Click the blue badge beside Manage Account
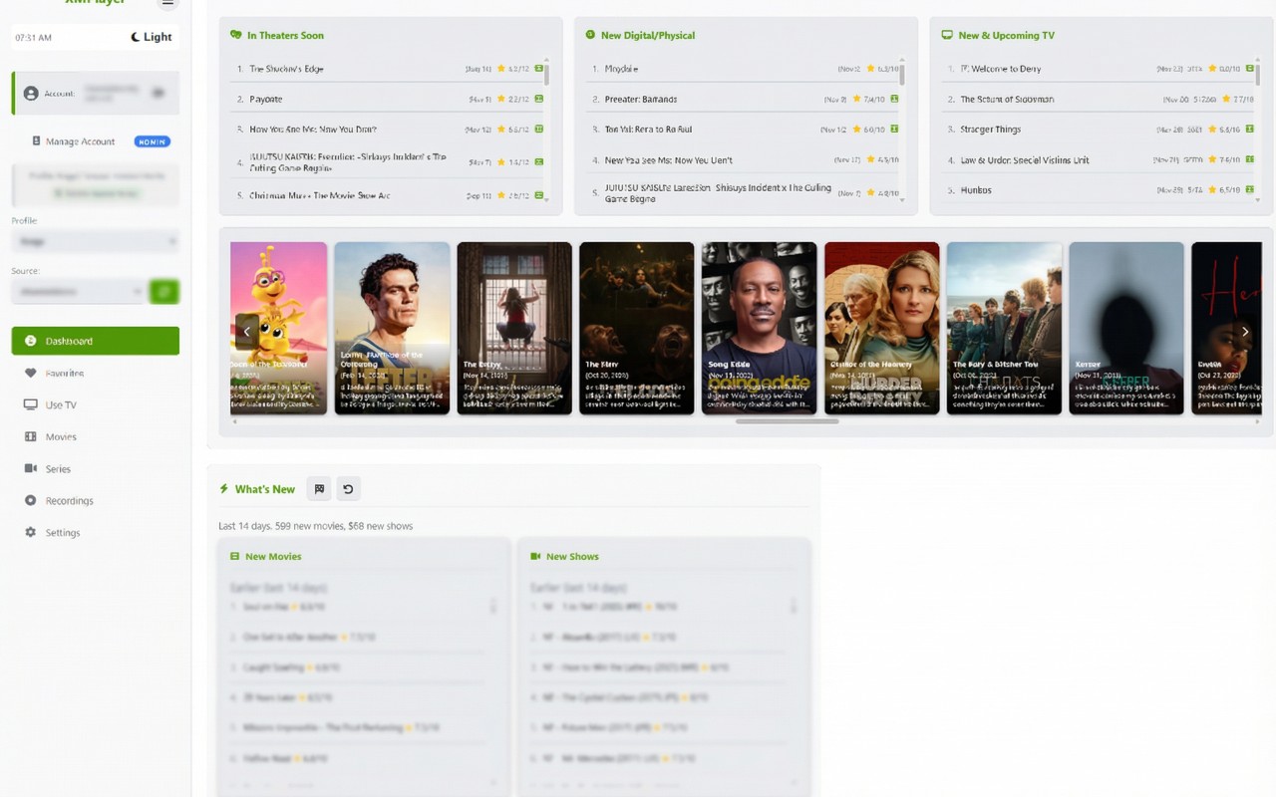Screen dimensions: 1276x797 153,141
